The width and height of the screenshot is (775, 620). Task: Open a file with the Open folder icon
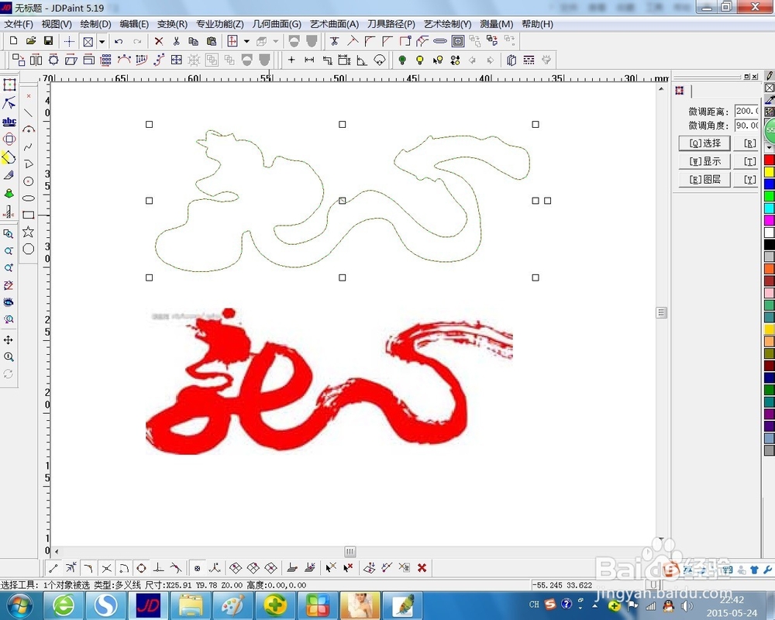click(31, 40)
